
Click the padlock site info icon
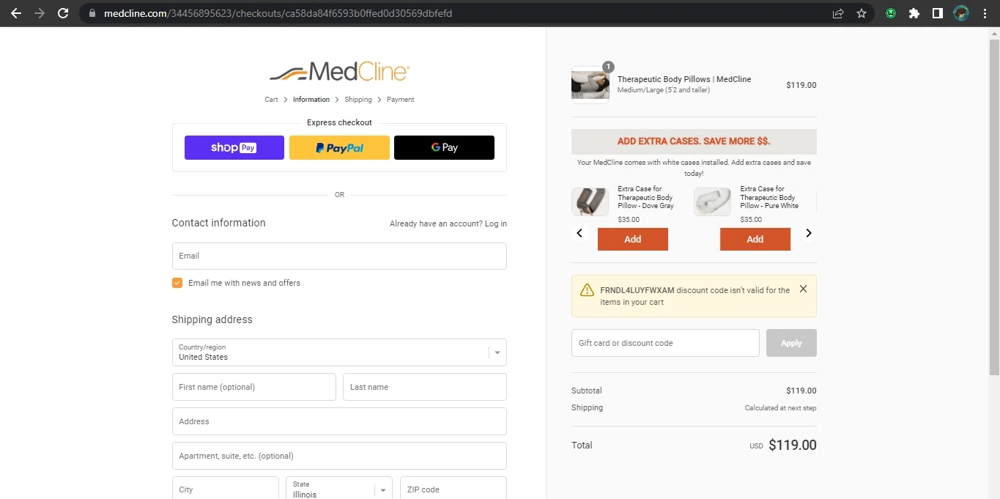pos(92,13)
